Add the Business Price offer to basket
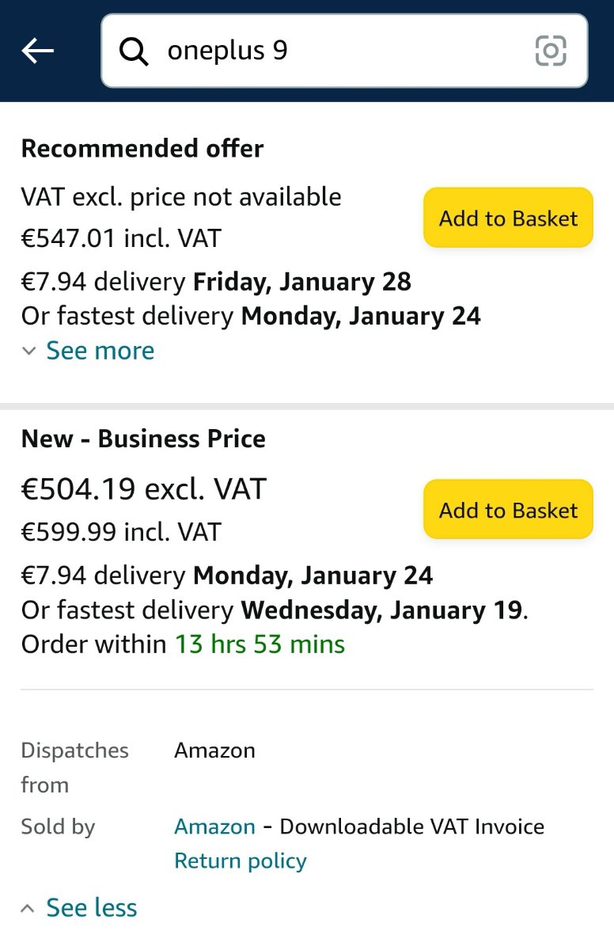 pyautogui.click(x=509, y=510)
